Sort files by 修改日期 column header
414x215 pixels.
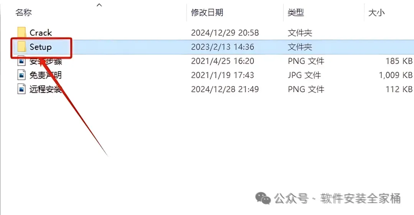coord(207,12)
